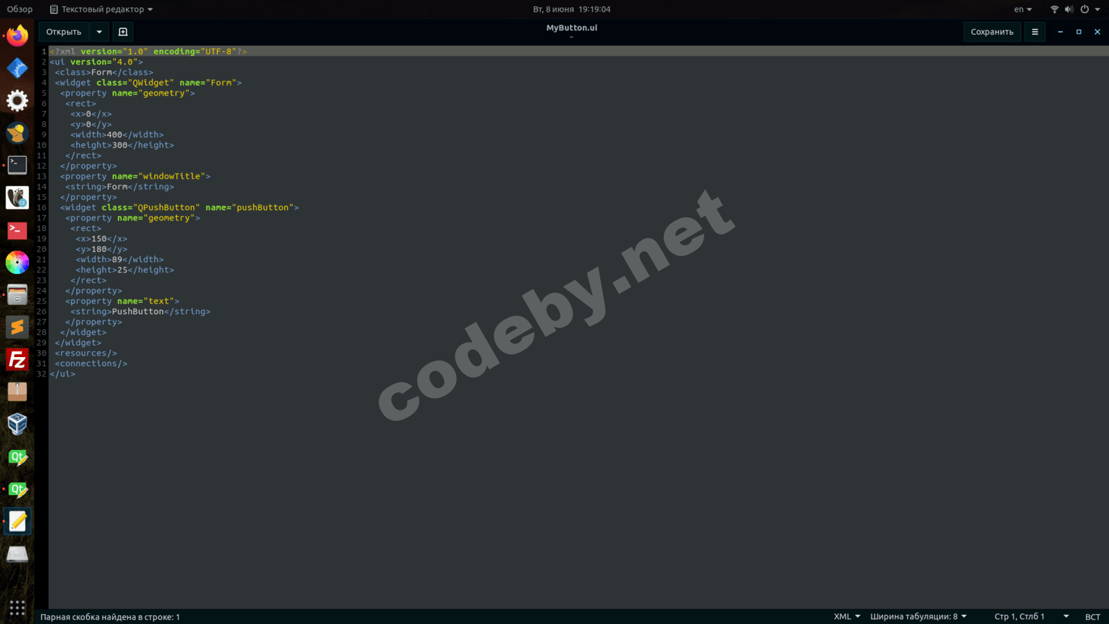The width and height of the screenshot is (1109, 624).
Task: Click the <width>89</width> line
Action: (x=120, y=259)
